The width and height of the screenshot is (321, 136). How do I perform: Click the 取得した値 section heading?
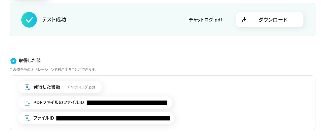pos(30,61)
